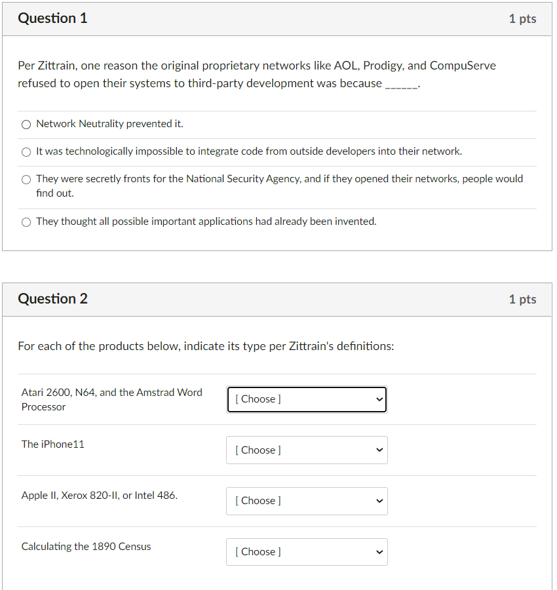Click the "Apple II, Xerox 820-II" row text

(98, 495)
